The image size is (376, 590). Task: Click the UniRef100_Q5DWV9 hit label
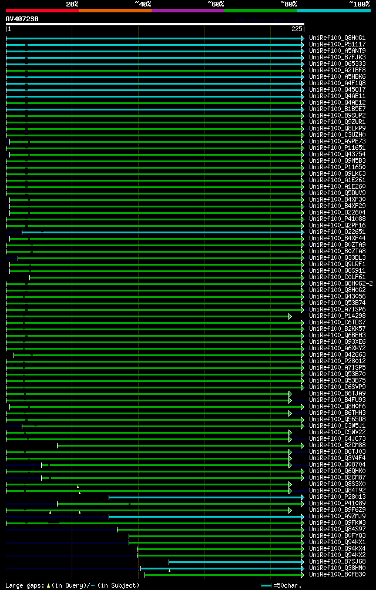pos(337,193)
